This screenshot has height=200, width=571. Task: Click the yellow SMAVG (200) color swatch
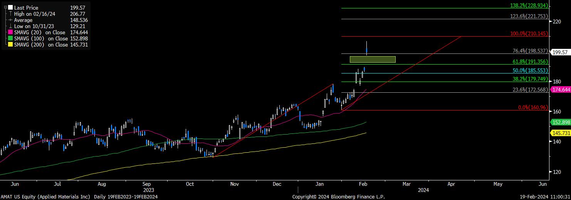point(10,44)
